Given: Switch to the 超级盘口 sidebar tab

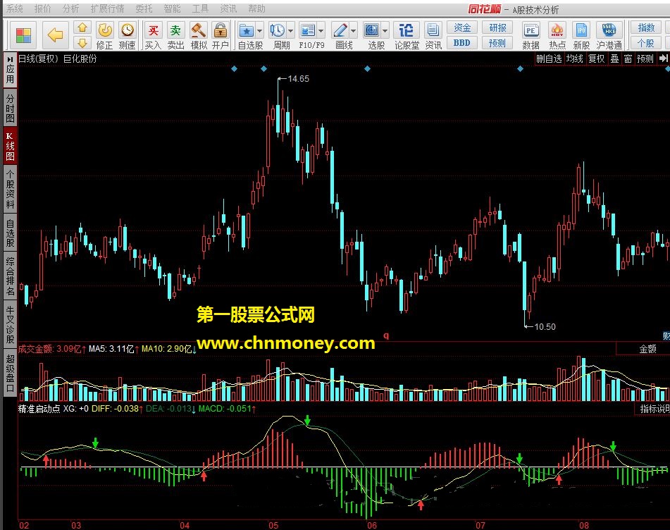Looking at the screenshot, I should (x=10, y=373).
